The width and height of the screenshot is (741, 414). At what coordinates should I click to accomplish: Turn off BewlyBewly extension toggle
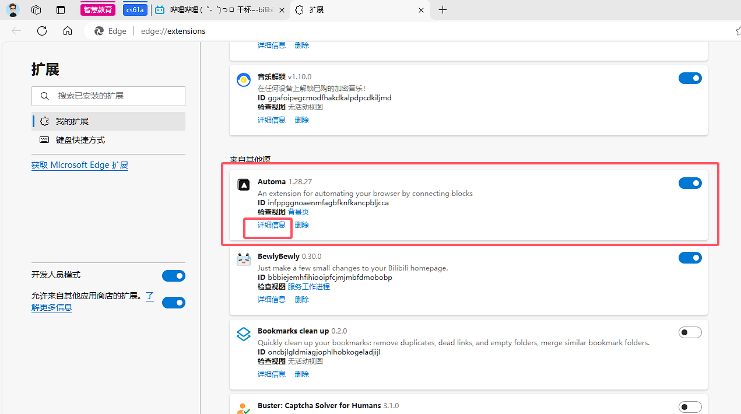click(x=690, y=258)
